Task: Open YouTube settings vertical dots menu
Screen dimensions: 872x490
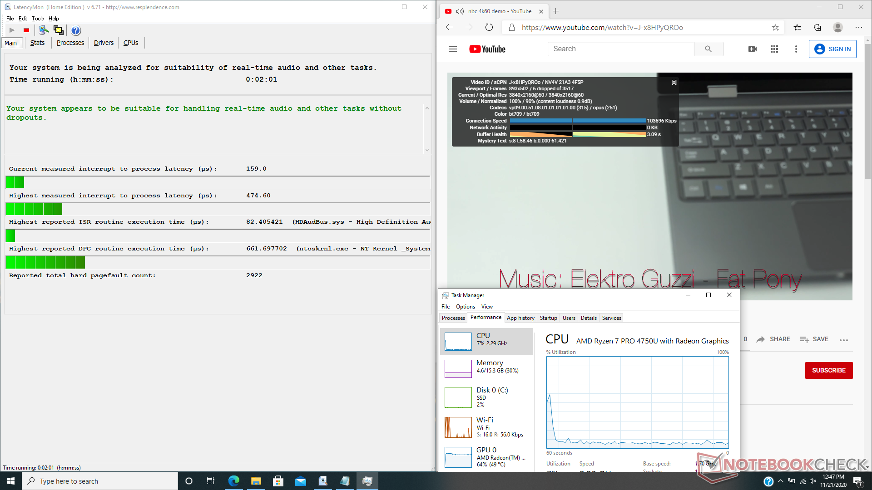Action: tap(796, 49)
